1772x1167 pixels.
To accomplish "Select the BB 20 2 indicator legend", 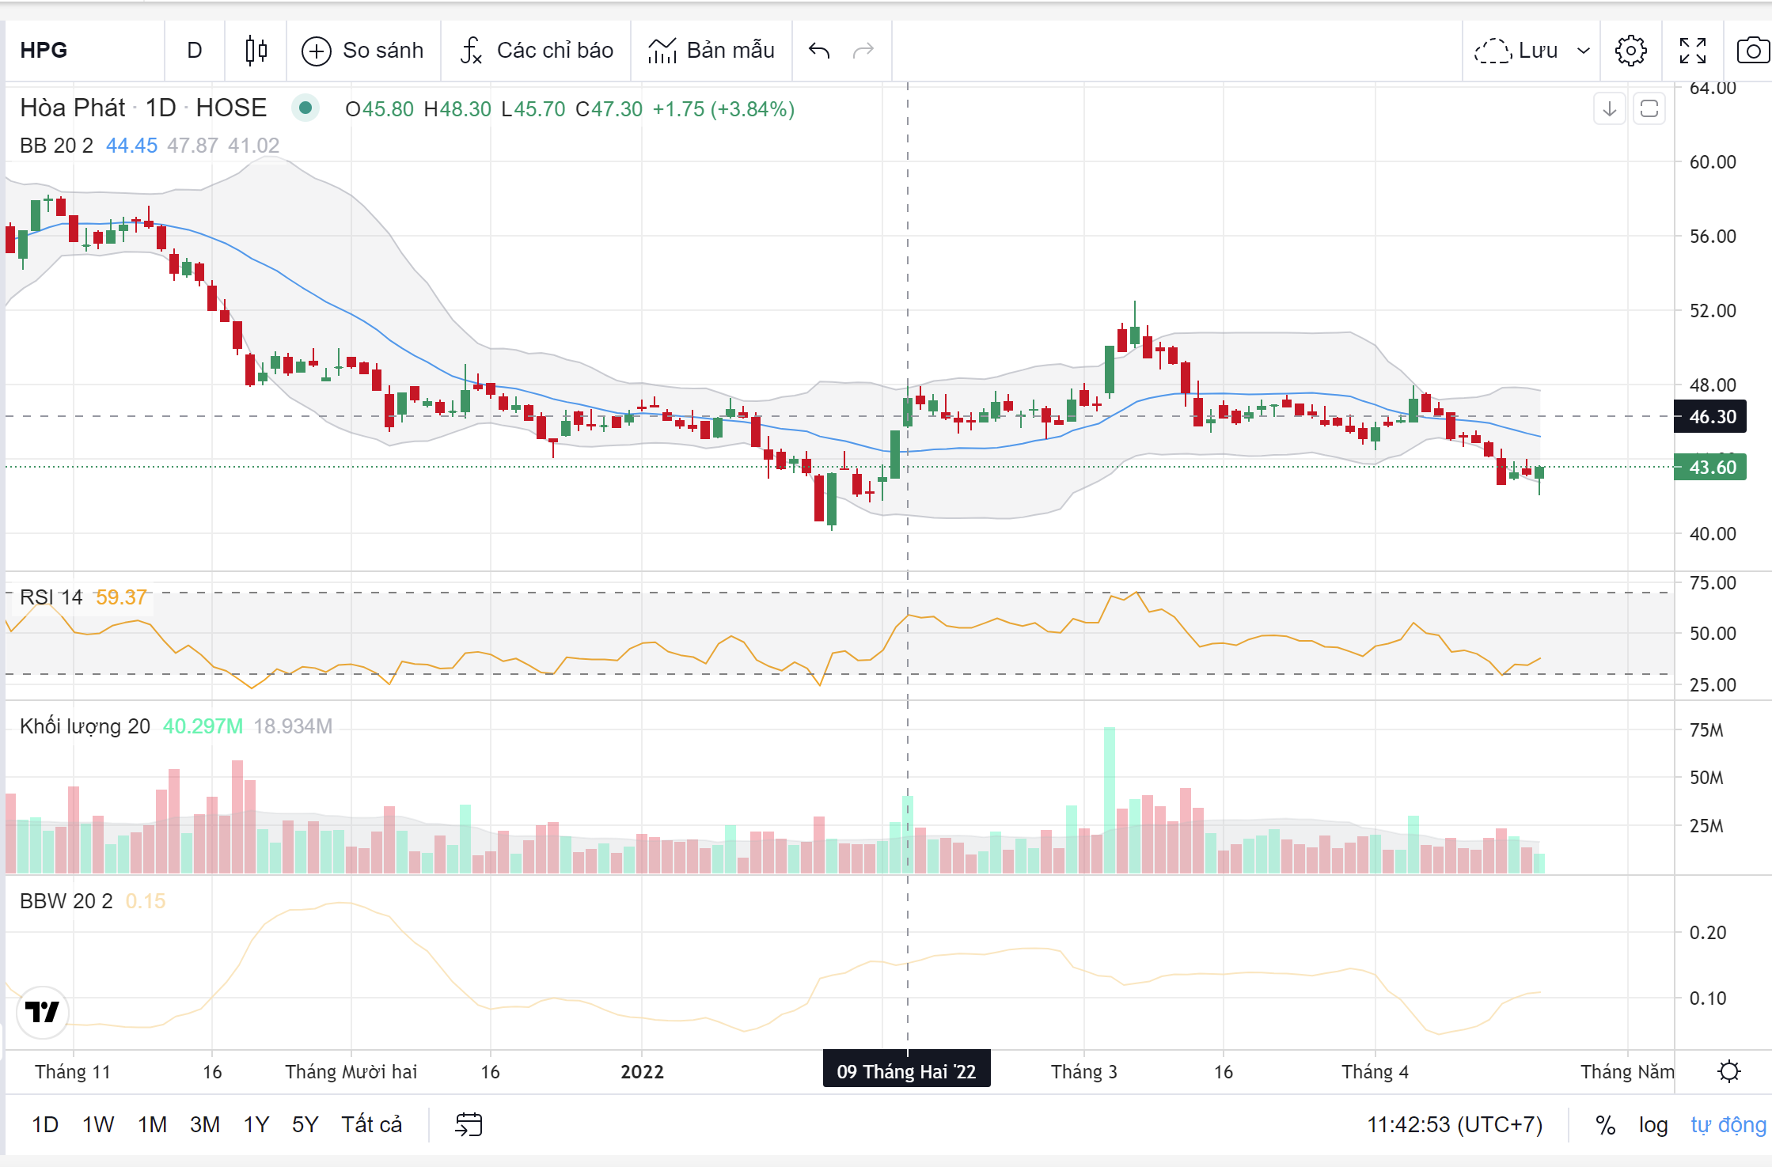I will point(56,146).
